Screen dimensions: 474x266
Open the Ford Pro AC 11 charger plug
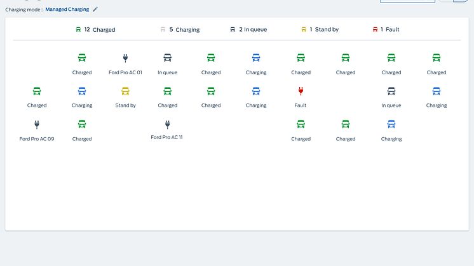pyautogui.click(x=168, y=124)
